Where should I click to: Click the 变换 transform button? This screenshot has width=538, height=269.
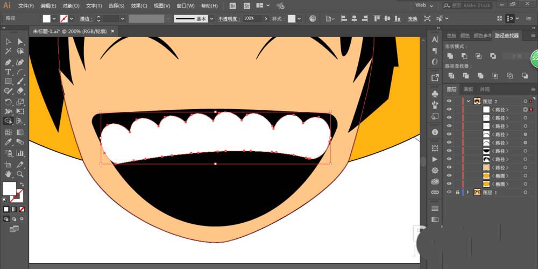[413, 19]
